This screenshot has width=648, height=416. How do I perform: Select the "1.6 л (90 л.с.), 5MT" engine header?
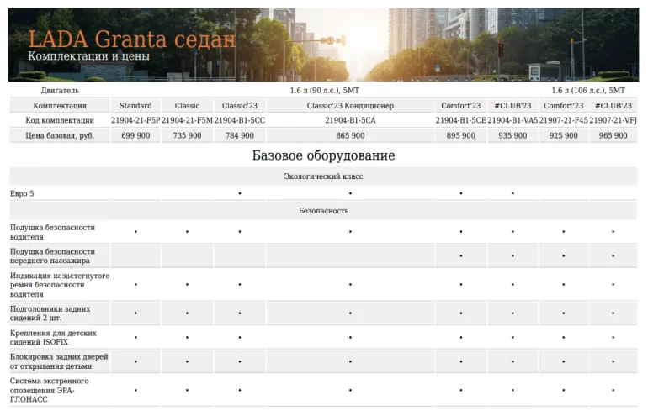pos(324,91)
